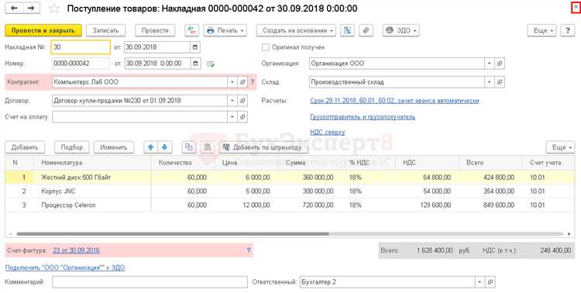Click help question mark in Счет-фактура row
This screenshot has width=581, height=293.
(x=249, y=250)
